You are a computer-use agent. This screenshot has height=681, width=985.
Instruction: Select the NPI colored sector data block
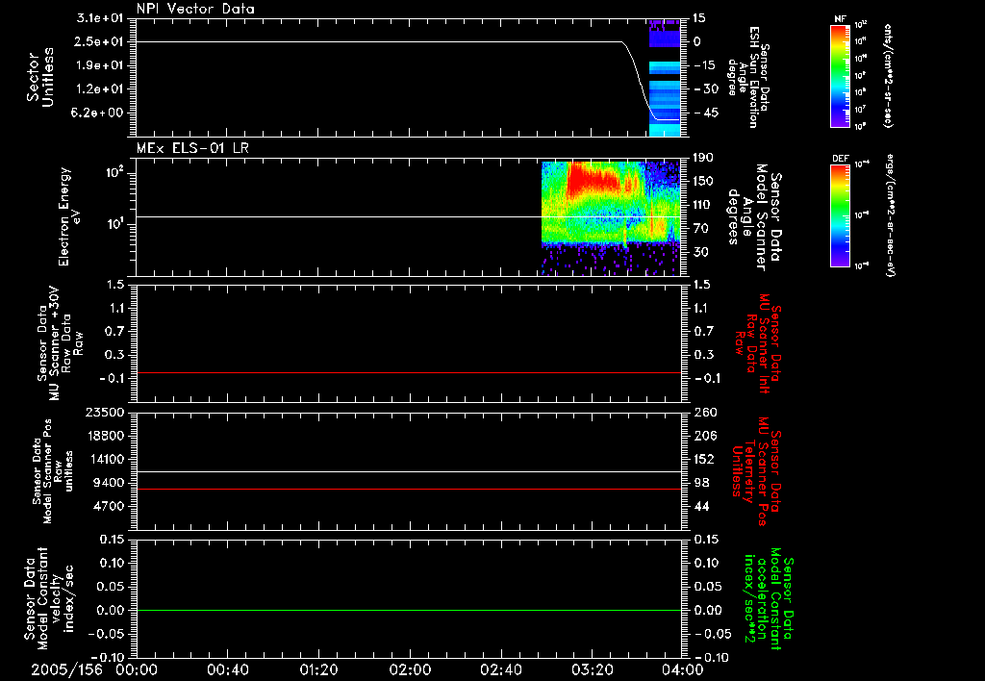(665, 77)
